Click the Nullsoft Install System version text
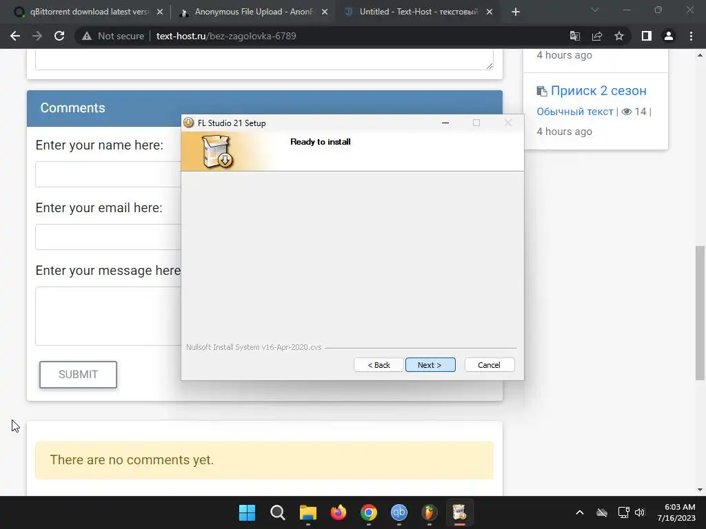Image resolution: width=706 pixels, height=529 pixels. pyautogui.click(x=254, y=347)
